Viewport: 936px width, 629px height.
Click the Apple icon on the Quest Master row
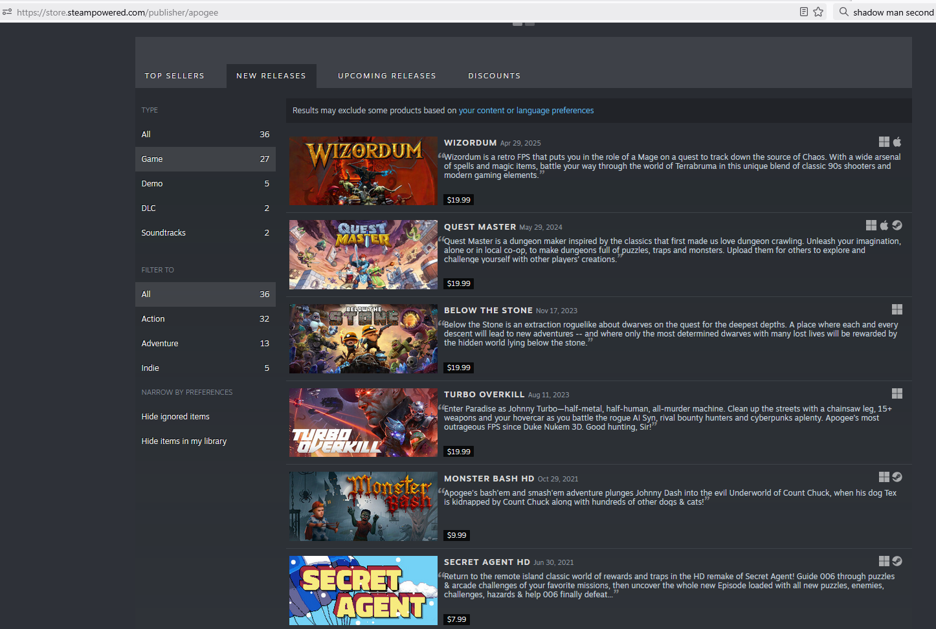884,225
